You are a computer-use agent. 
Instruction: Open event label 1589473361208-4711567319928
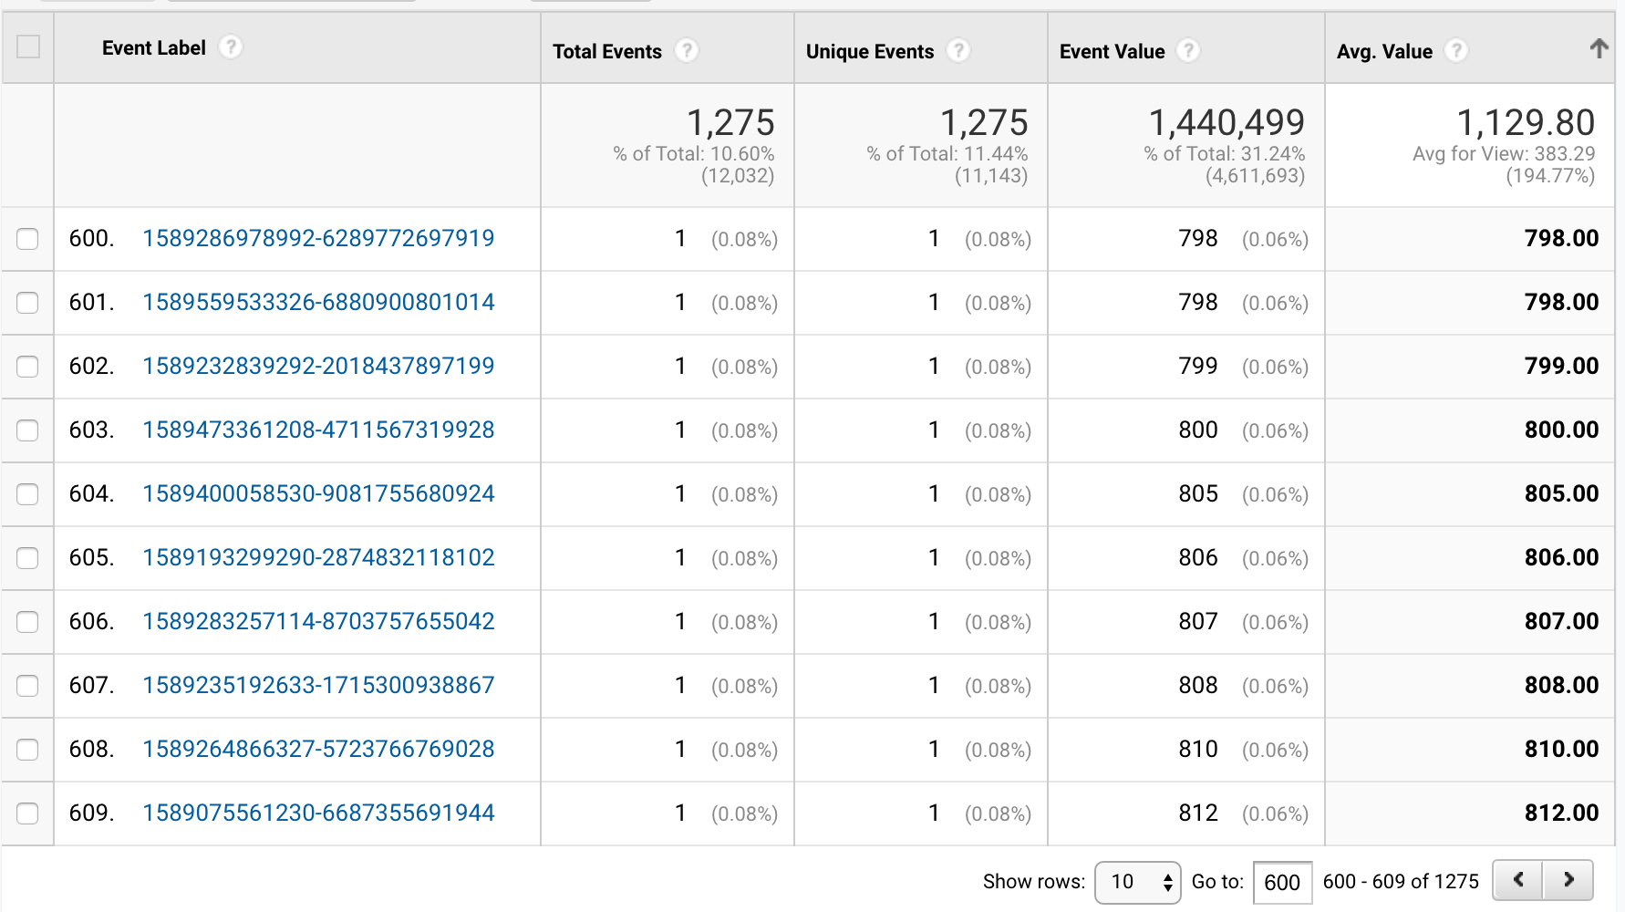tap(318, 430)
